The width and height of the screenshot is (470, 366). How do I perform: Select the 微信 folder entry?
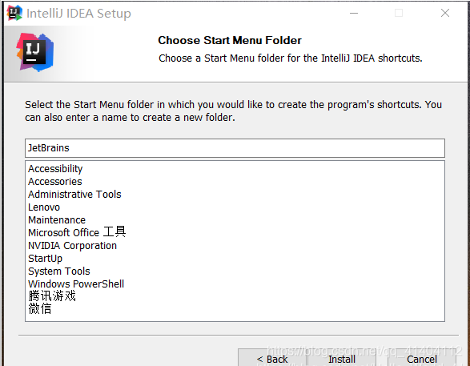click(40, 309)
